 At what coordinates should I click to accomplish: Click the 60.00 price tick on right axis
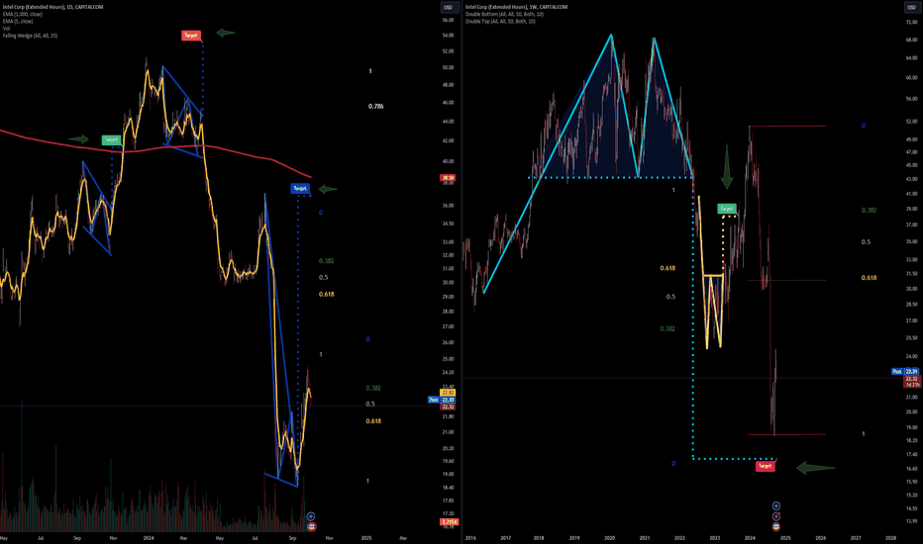pyautogui.click(x=911, y=77)
